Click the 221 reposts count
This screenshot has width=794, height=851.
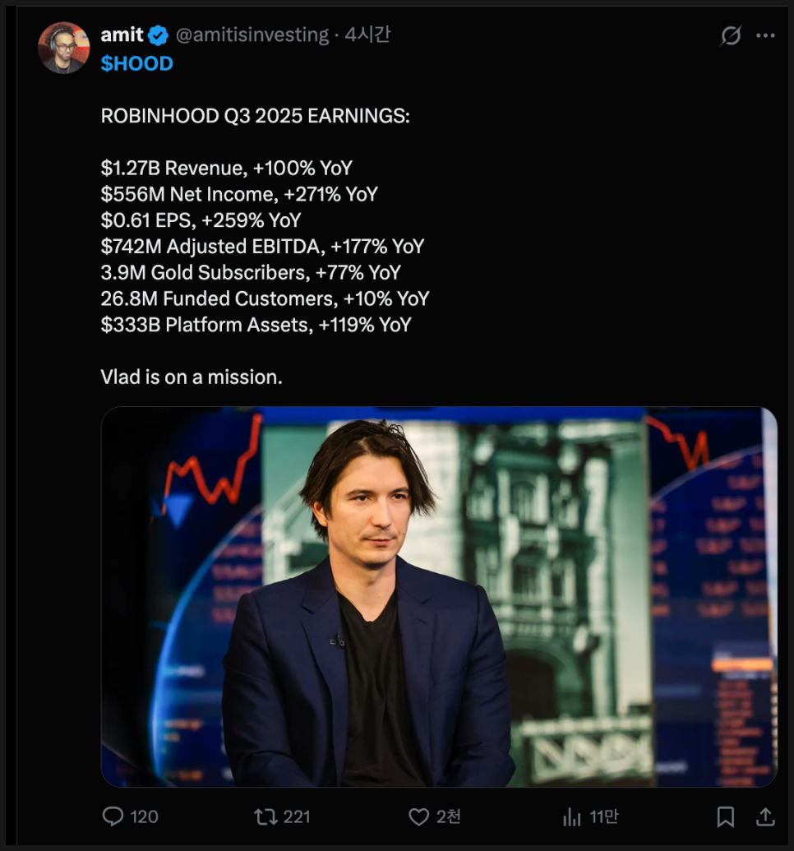297,816
